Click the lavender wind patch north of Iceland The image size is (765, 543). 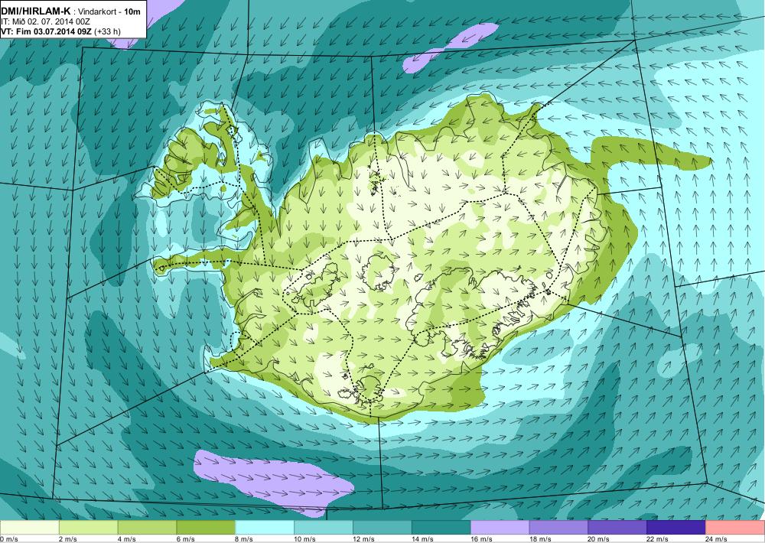(x=449, y=47)
